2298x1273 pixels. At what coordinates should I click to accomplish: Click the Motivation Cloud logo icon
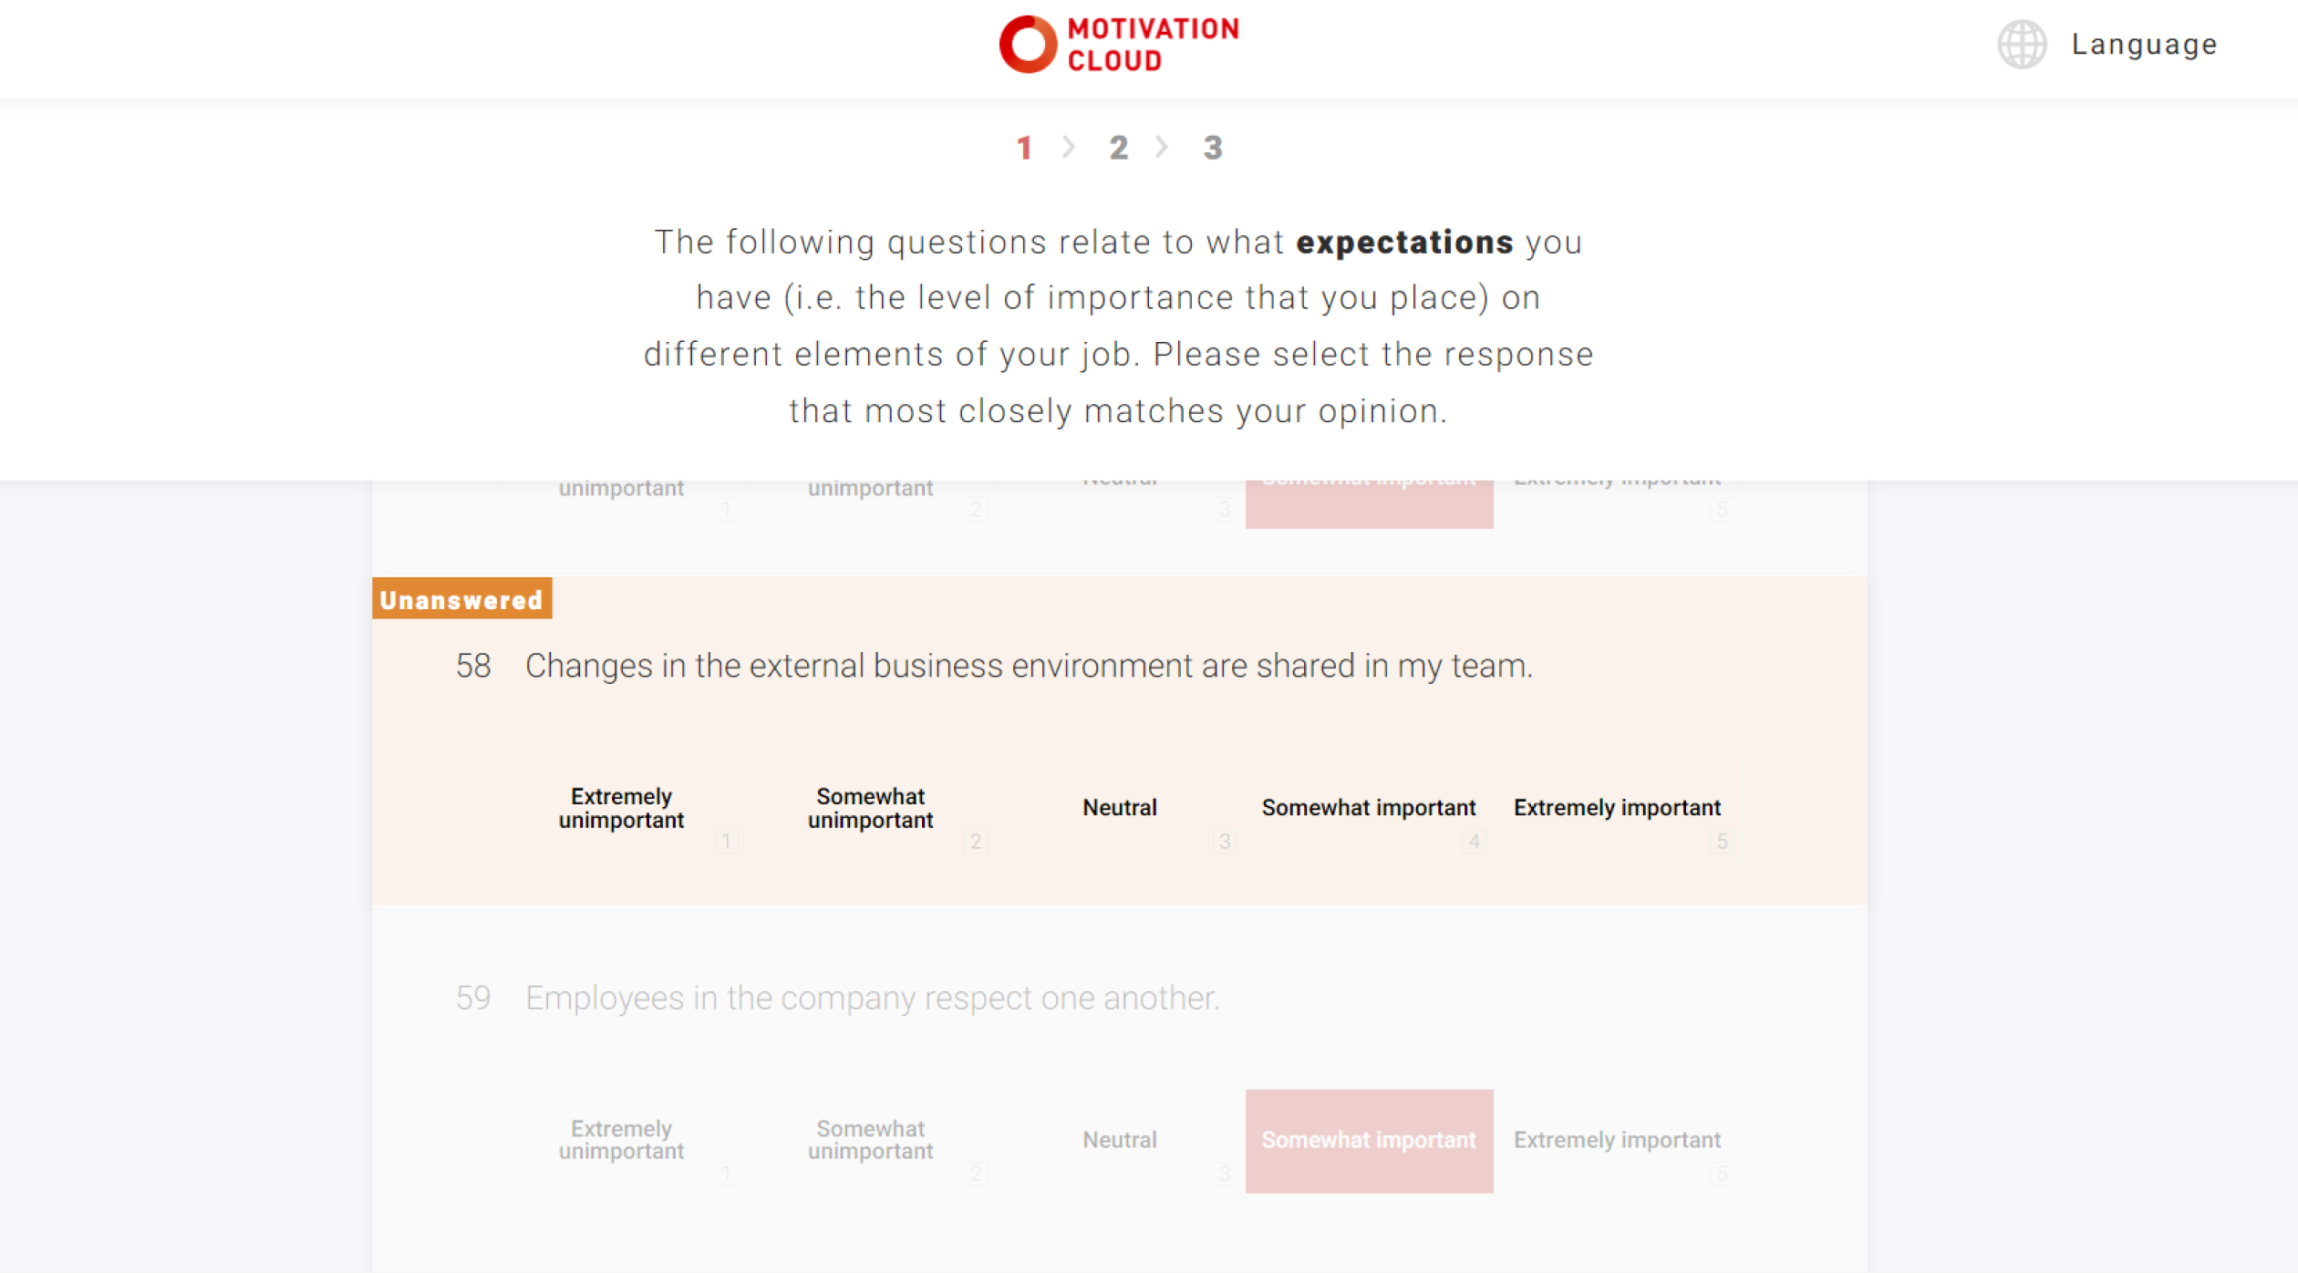(x=1028, y=44)
